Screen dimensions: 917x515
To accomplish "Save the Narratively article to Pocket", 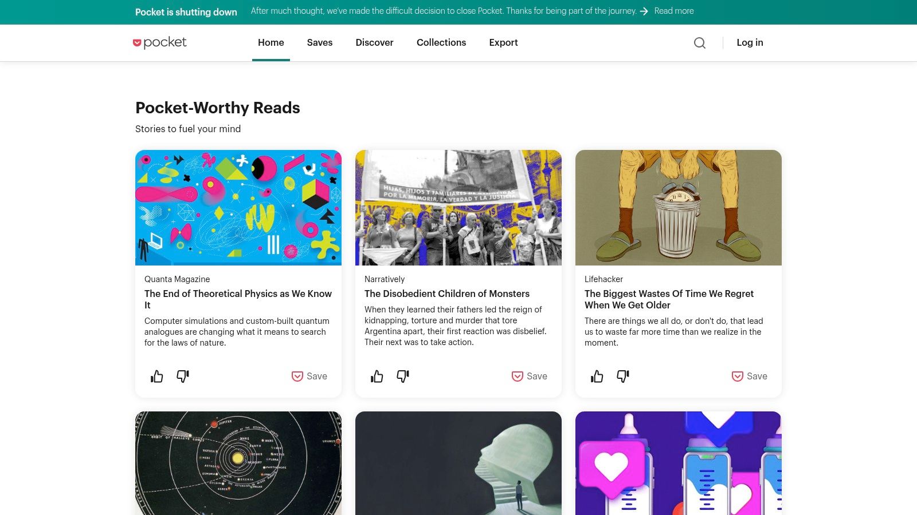I will 530,376.
